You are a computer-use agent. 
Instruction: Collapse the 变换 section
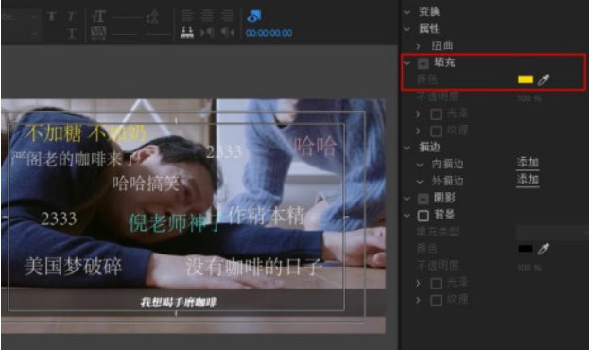point(407,12)
